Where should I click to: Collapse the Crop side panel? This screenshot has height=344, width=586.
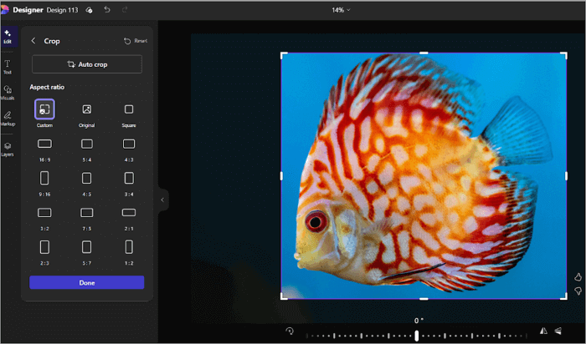pos(163,200)
